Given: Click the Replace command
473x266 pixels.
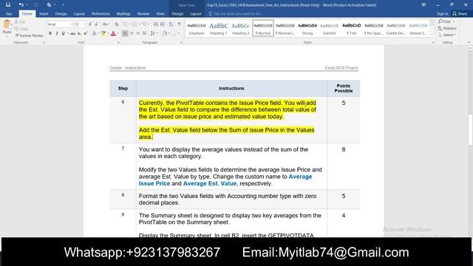Looking at the screenshot, I should point(447,28).
